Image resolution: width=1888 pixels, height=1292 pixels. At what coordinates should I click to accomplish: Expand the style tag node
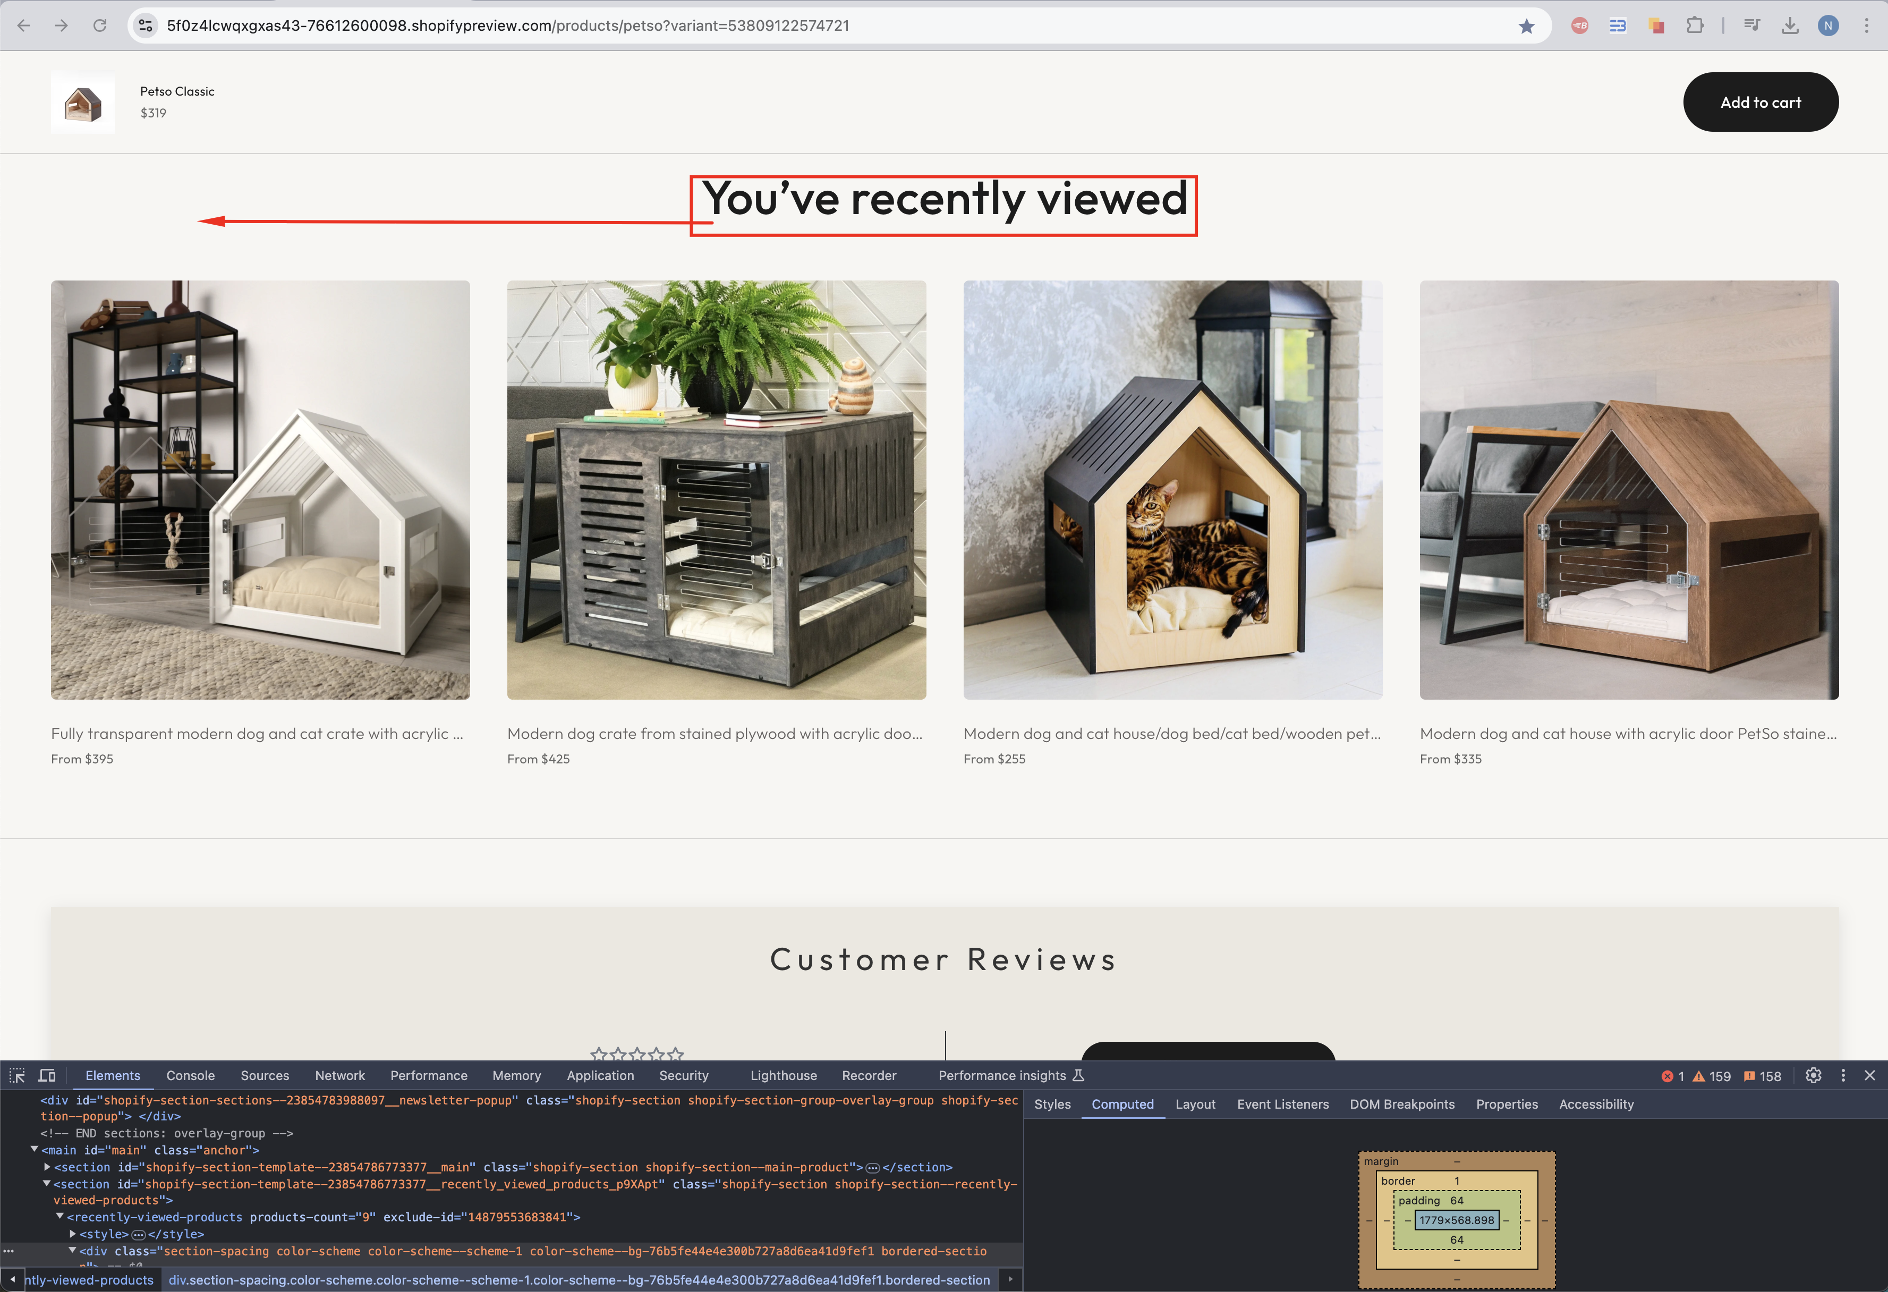coord(73,1234)
